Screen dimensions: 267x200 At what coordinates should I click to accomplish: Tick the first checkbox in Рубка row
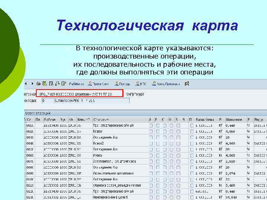tap(151, 156)
